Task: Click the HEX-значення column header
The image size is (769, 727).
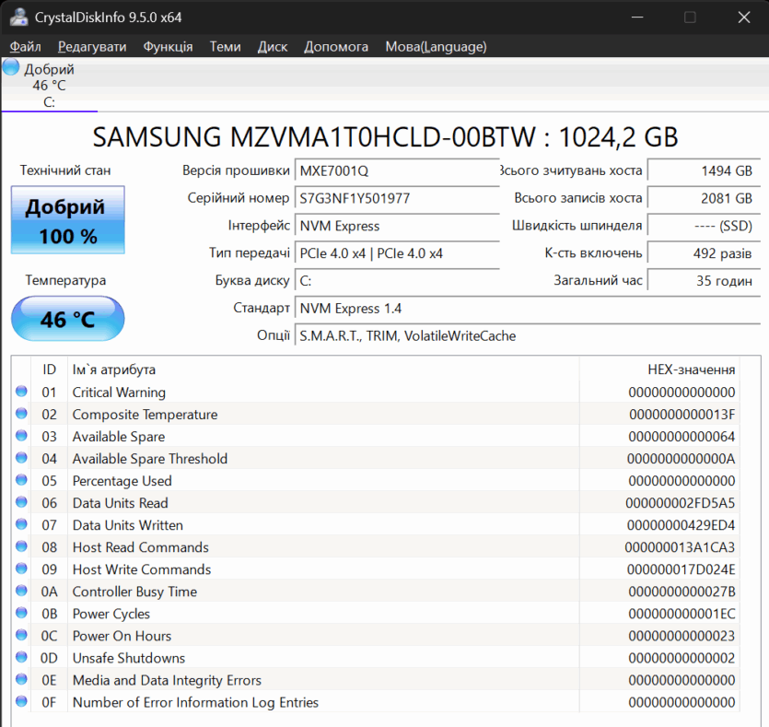Action: 691,369
